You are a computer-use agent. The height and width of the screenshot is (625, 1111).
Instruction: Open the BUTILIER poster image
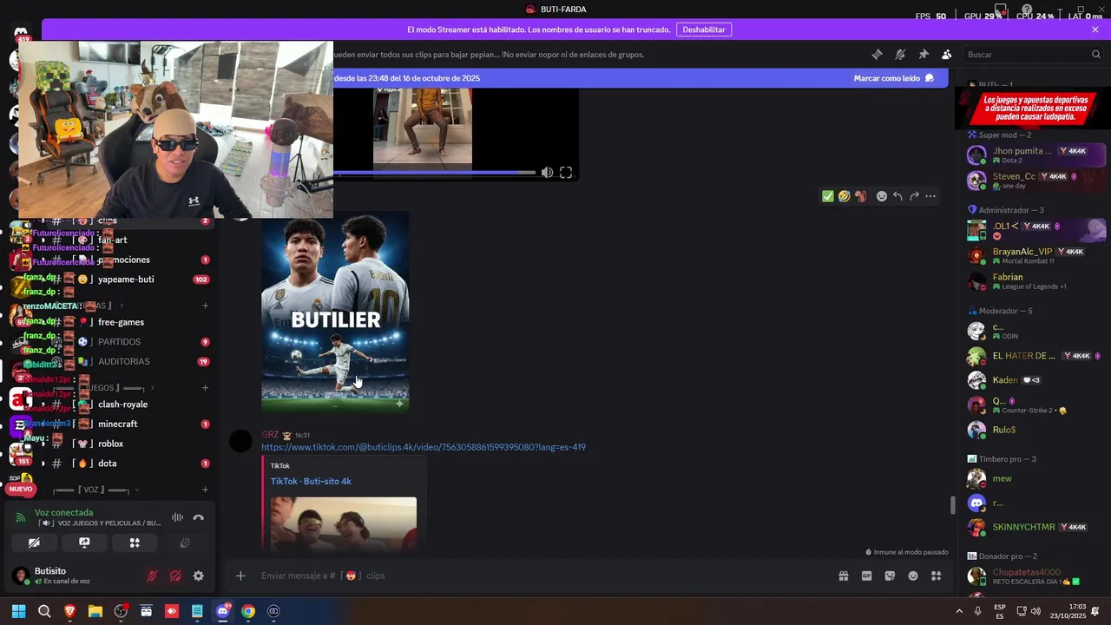tap(335, 311)
